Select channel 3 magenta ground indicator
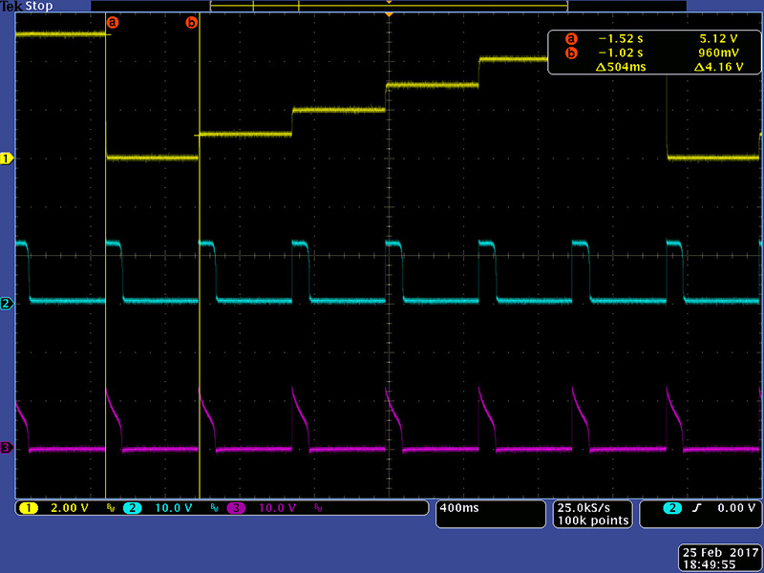Image resolution: width=764 pixels, height=573 pixels. (7, 448)
